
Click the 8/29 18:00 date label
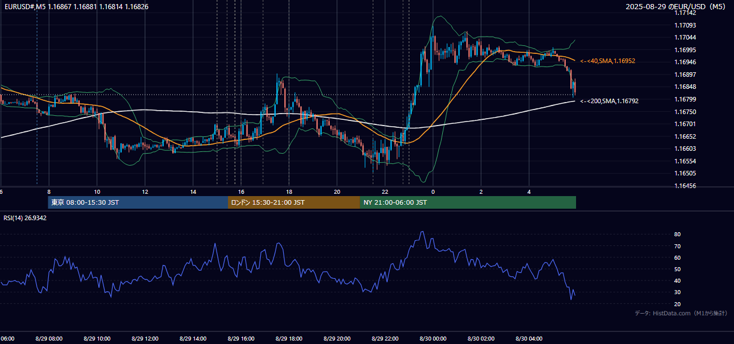click(288, 338)
